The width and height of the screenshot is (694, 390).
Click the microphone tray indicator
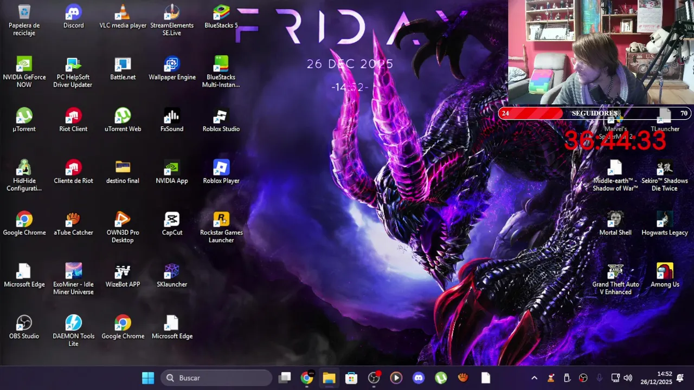(599, 378)
